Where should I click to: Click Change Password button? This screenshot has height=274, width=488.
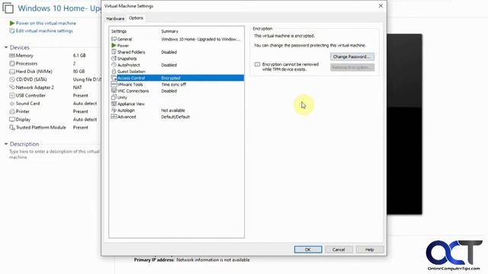[x=352, y=56]
